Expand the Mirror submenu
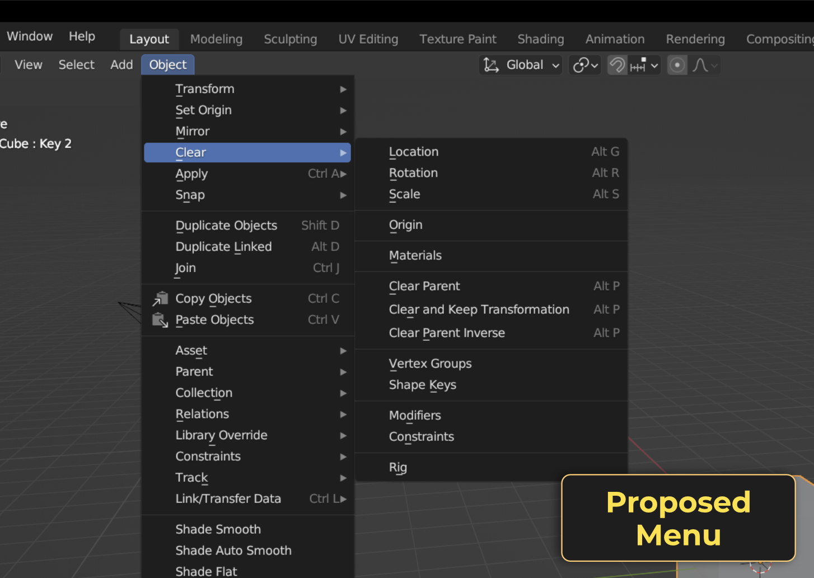 (x=247, y=131)
